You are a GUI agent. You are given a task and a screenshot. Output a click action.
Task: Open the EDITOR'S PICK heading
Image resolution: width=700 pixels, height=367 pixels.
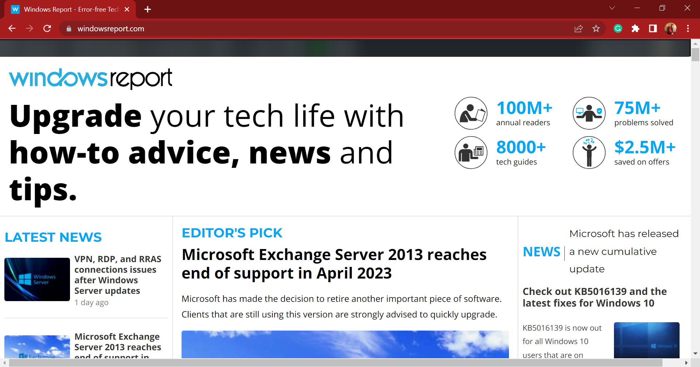point(232,233)
